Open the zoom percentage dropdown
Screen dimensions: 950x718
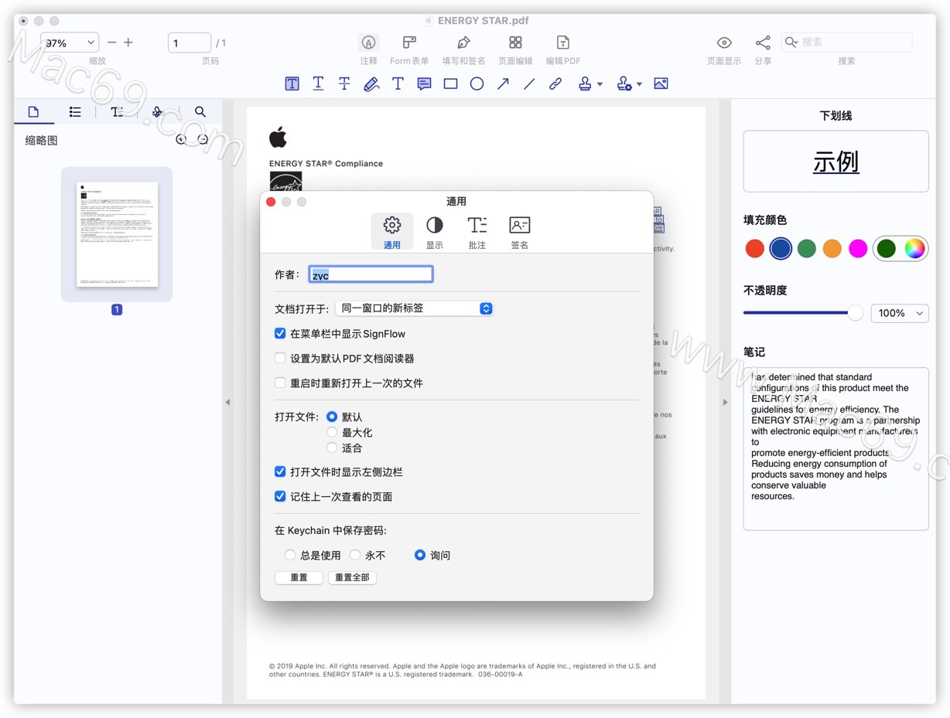click(69, 42)
